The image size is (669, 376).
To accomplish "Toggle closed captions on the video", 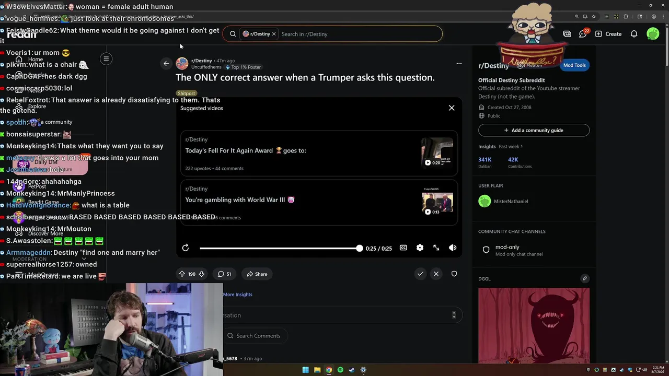I will tap(403, 248).
